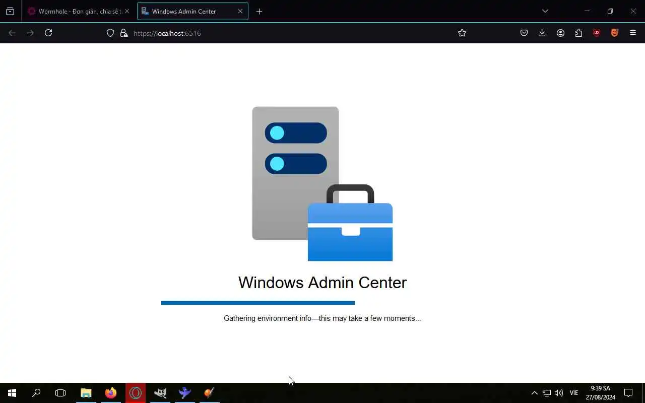
Task: Click the blue loading progress bar
Action: [258, 303]
